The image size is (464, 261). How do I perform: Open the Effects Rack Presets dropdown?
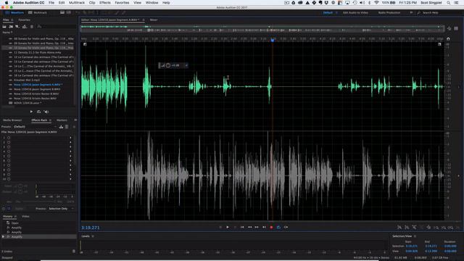tap(34, 127)
